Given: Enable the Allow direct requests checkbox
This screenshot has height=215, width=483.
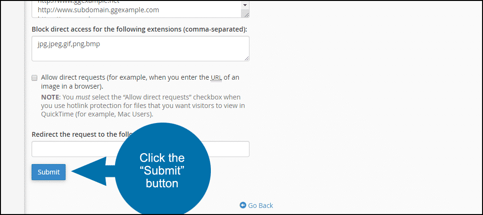Looking at the screenshot, I should pyautogui.click(x=34, y=78).
